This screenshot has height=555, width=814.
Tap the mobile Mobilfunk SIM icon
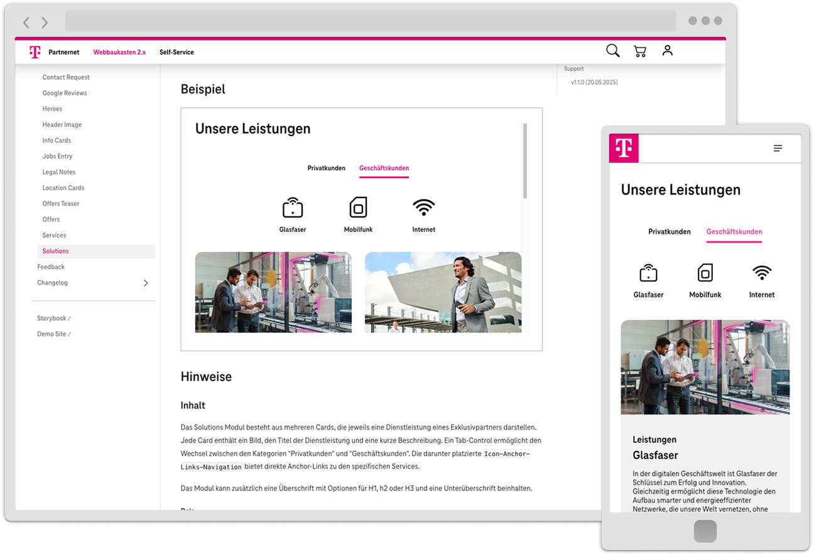pyautogui.click(x=705, y=273)
